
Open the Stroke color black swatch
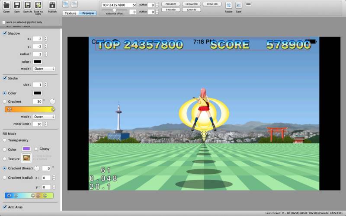pyautogui.click(x=37, y=93)
